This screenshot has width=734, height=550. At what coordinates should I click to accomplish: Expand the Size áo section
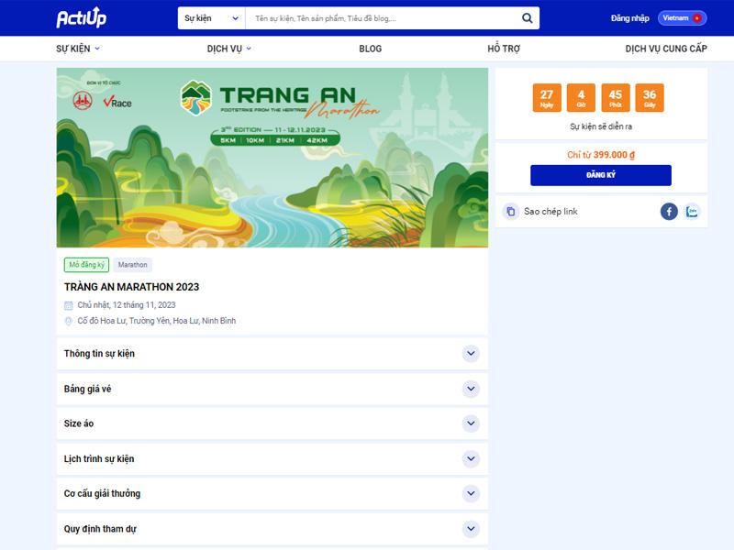(471, 423)
